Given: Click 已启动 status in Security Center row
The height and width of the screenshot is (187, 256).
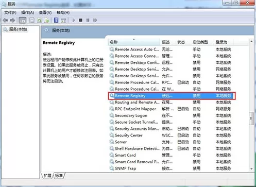Looking at the screenshot, I should (x=183, y=135).
